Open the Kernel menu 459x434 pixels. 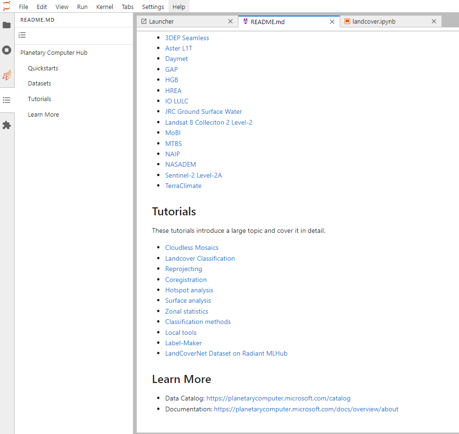pyautogui.click(x=105, y=7)
